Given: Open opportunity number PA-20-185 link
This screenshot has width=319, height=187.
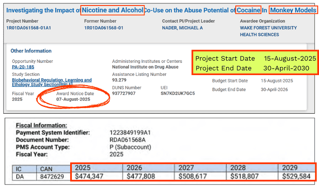Looking at the screenshot, I should (x=23, y=67).
